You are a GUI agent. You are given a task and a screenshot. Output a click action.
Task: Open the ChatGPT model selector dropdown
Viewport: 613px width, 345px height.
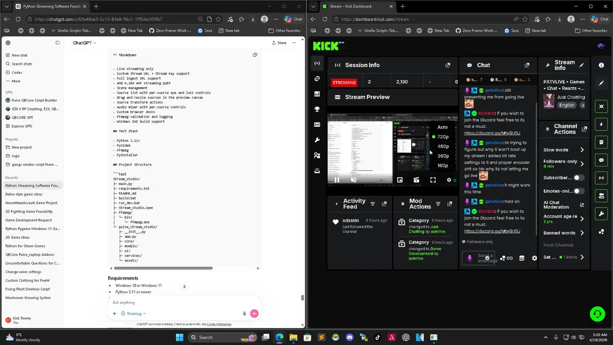[84, 43]
